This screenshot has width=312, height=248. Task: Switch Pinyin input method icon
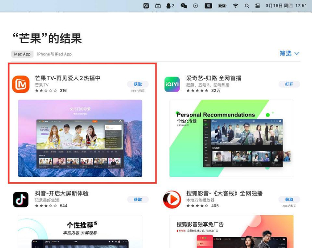[x=208, y=6]
